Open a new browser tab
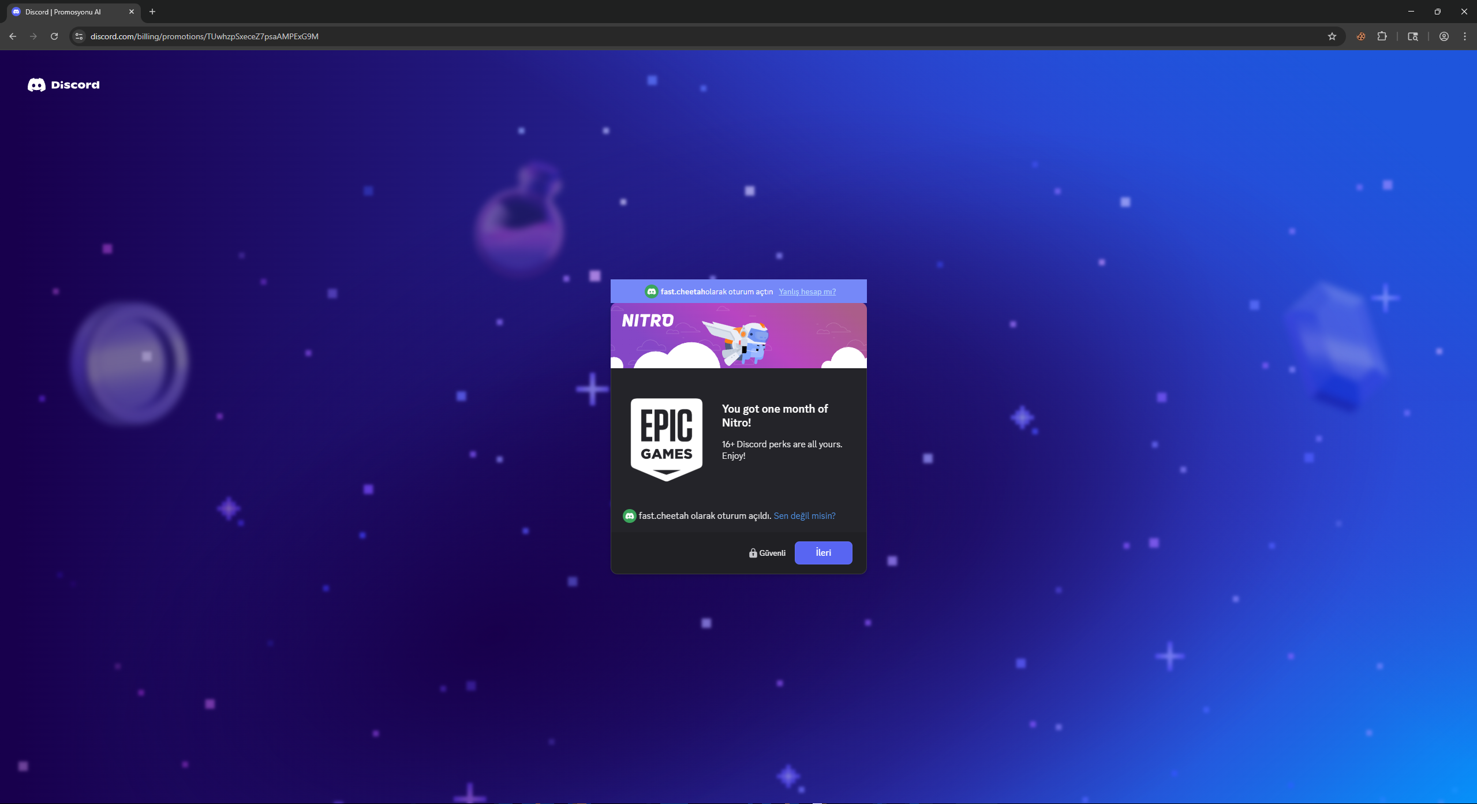Image resolution: width=1477 pixels, height=804 pixels. 152,12
